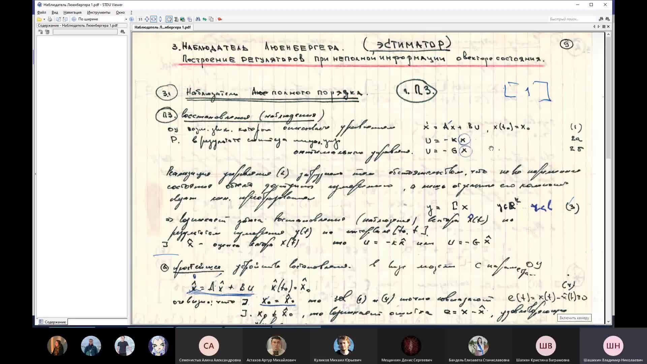Select the text selection tool
The image size is (647, 364).
point(176,19)
